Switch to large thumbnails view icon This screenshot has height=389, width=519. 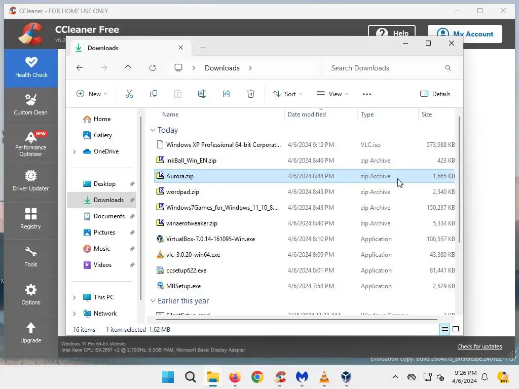tap(456, 329)
